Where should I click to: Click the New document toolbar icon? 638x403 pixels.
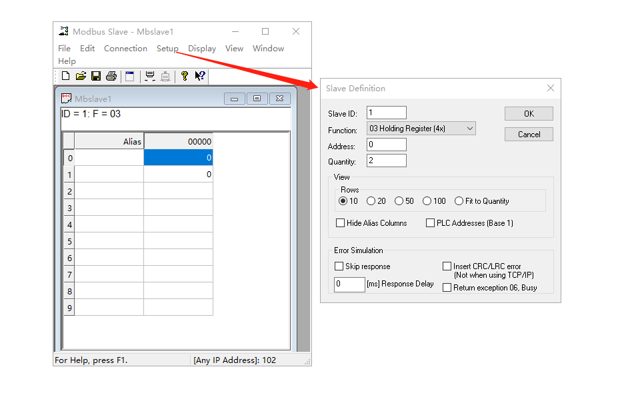pos(65,76)
